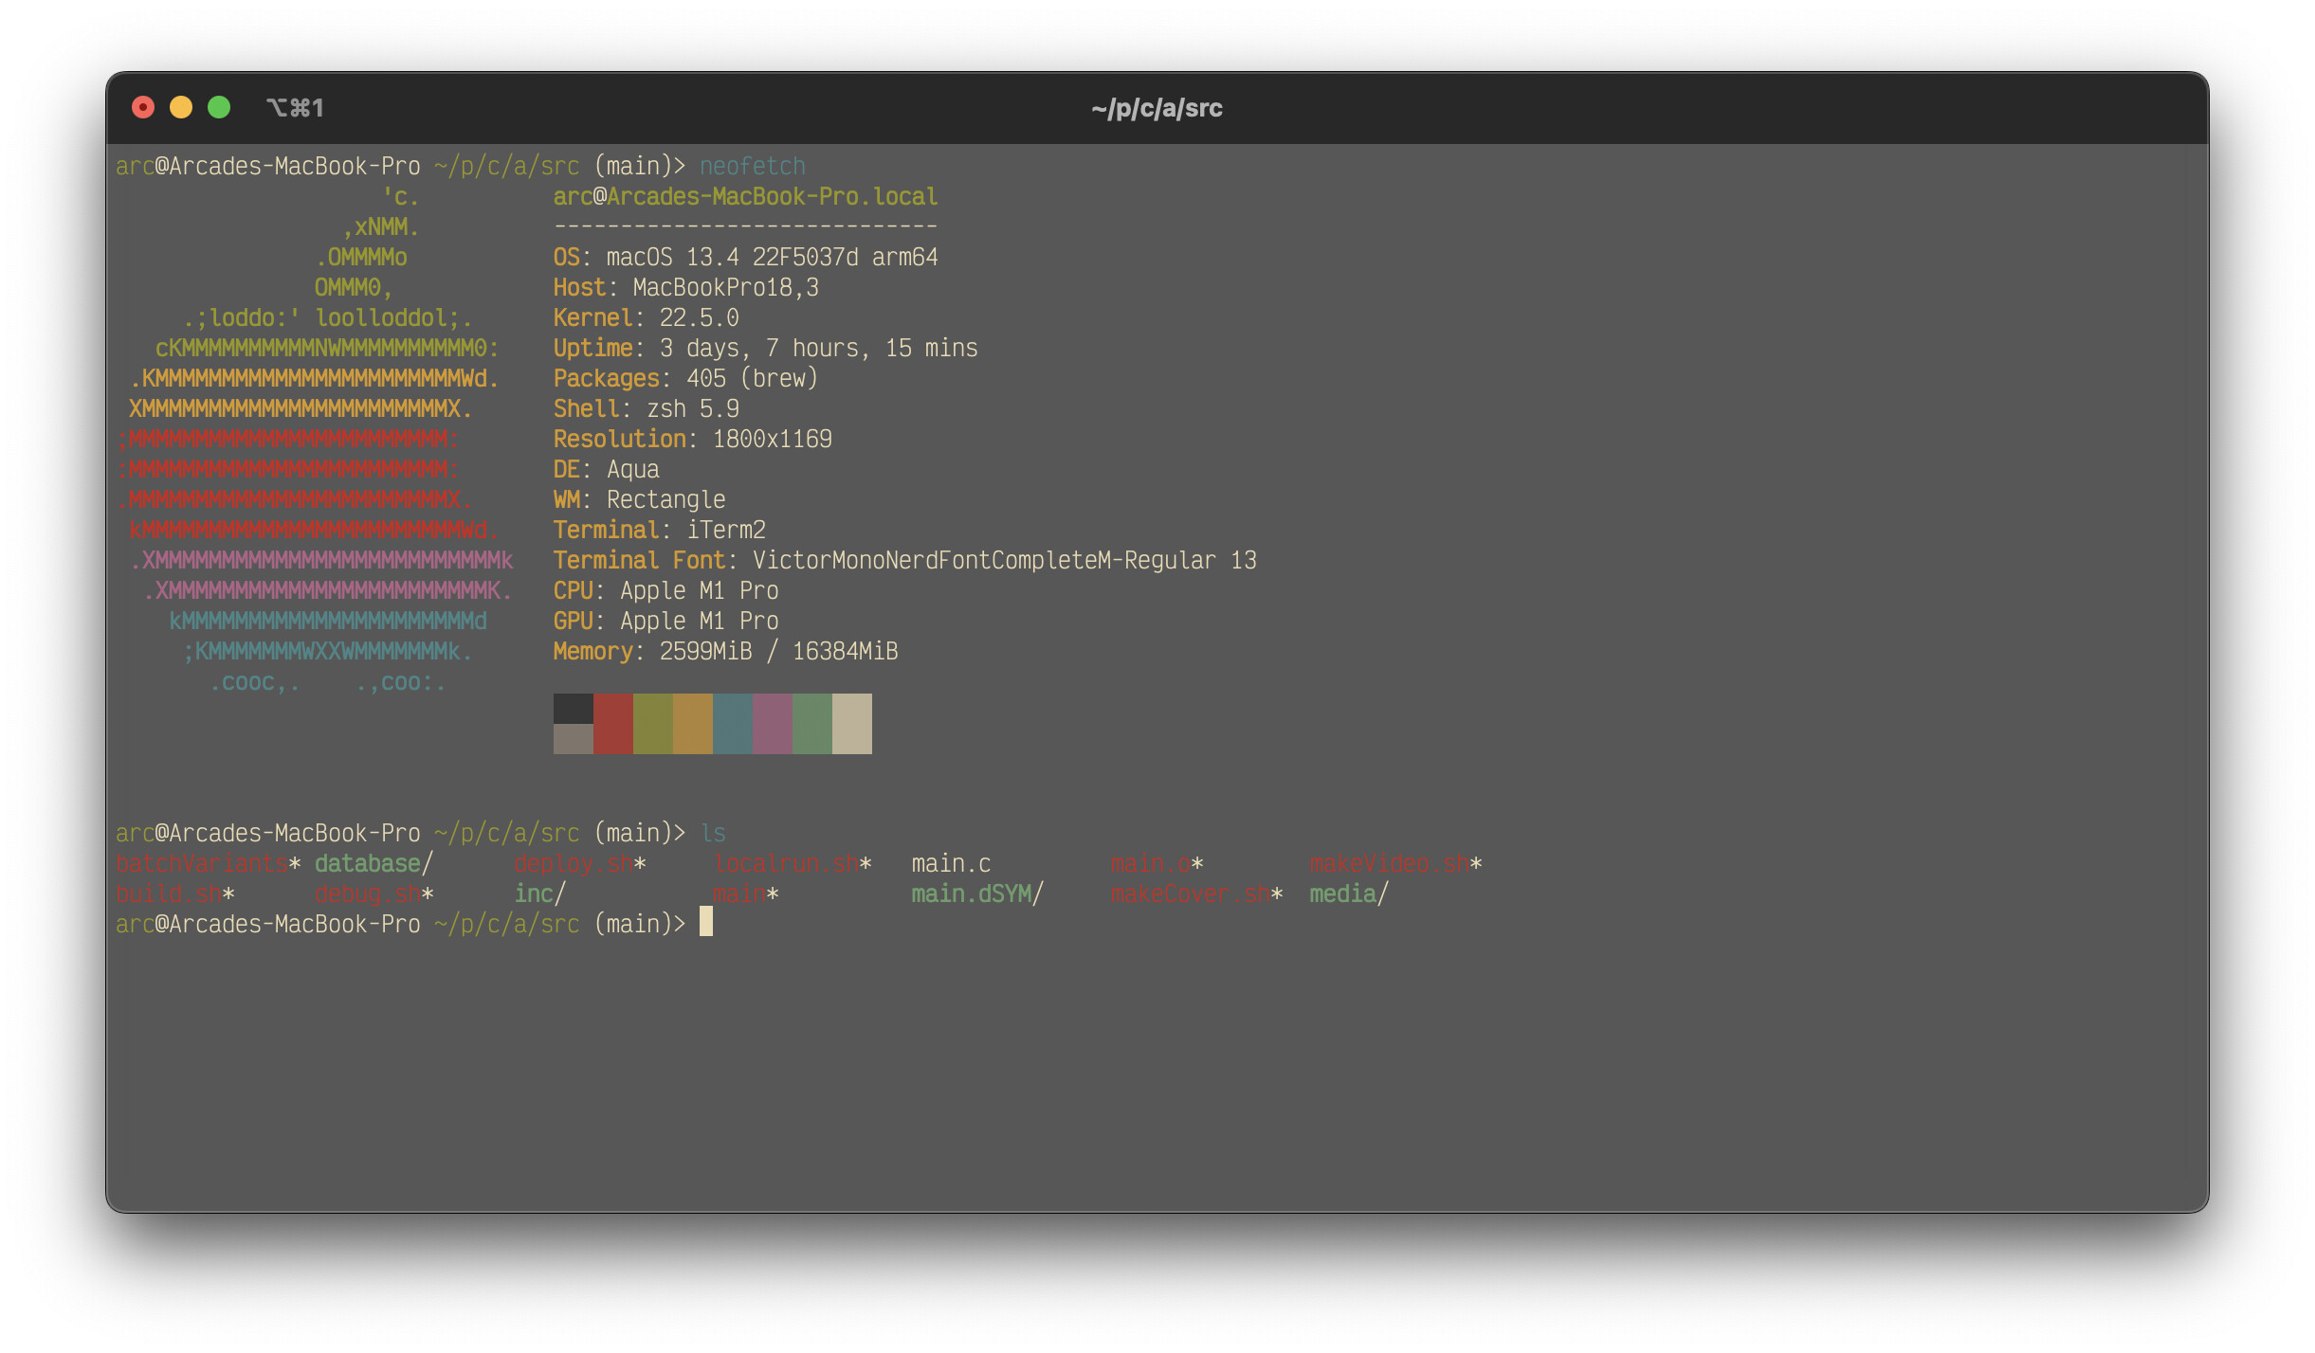Click the ls command text
The width and height of the screenshot is (2315, 1353).
(x=713, y=833)
